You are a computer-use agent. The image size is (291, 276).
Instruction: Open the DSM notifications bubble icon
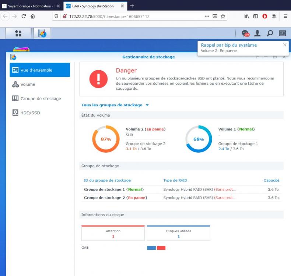click(x=245, y=33)
